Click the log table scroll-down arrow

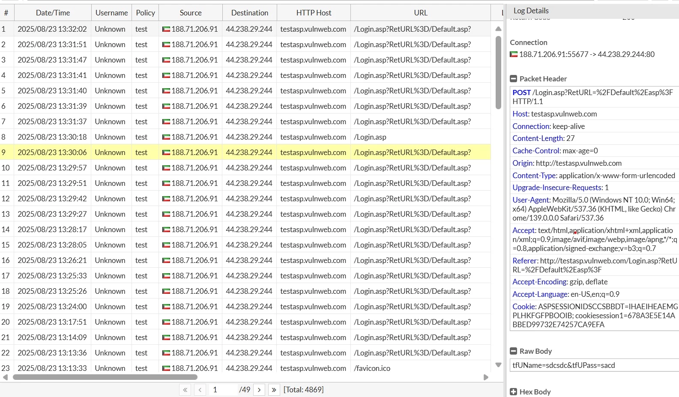pos(498,365)
